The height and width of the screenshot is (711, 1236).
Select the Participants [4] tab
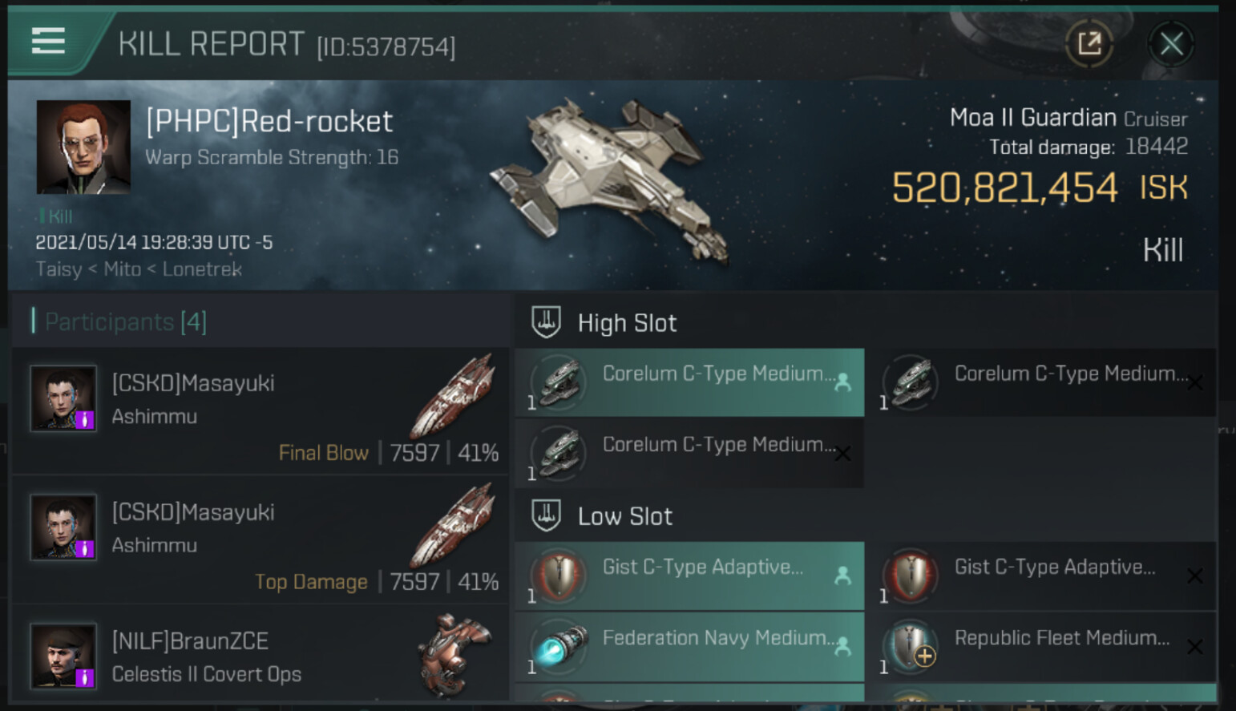(x=120, y=321)
